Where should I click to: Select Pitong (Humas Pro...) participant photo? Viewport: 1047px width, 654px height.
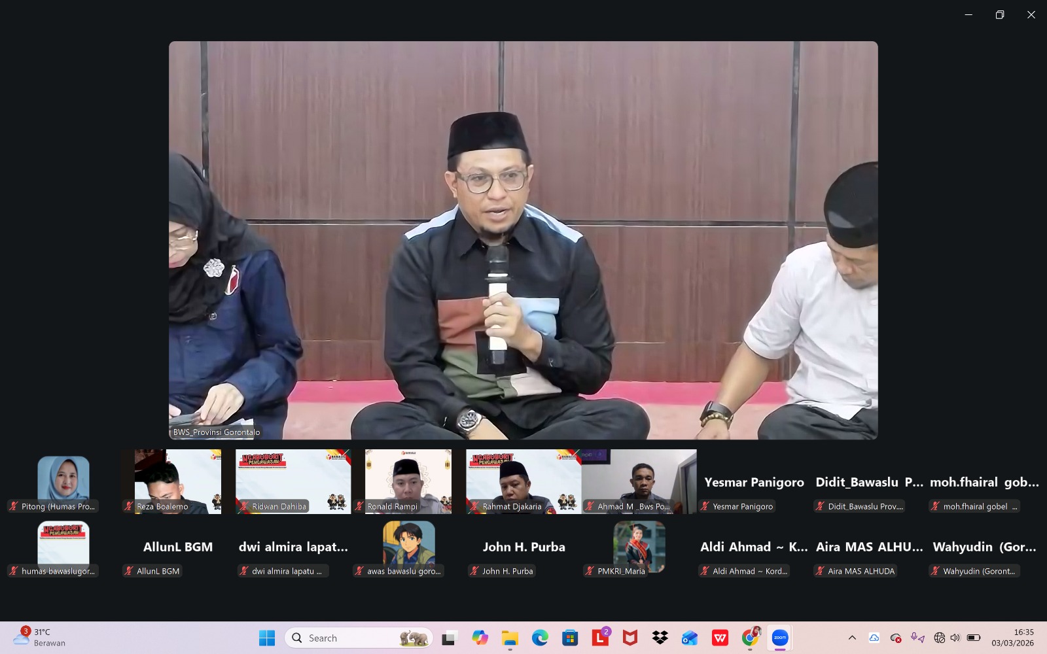[x=63, y=479]
